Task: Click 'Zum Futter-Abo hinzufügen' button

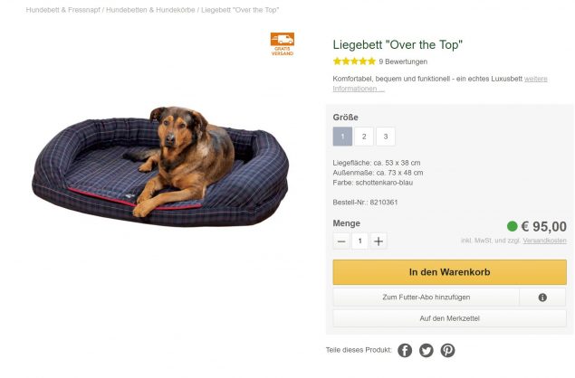Action: 426,298
